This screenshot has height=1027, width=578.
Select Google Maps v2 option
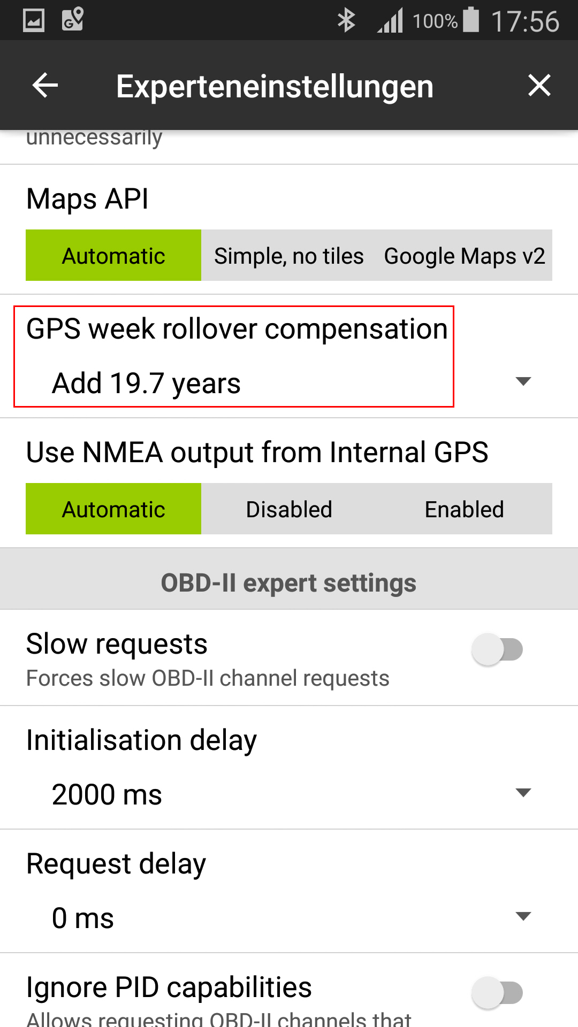pyautogui.click(x=465, y=256)
